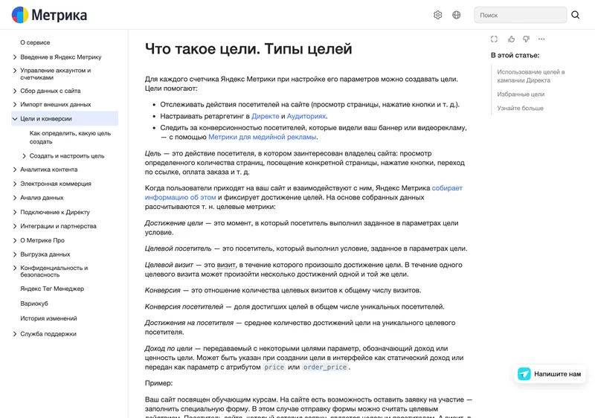Expand Сбор данных с сайта chevron
The width and height of the screenshot is (595, 418).
point(15,91)
